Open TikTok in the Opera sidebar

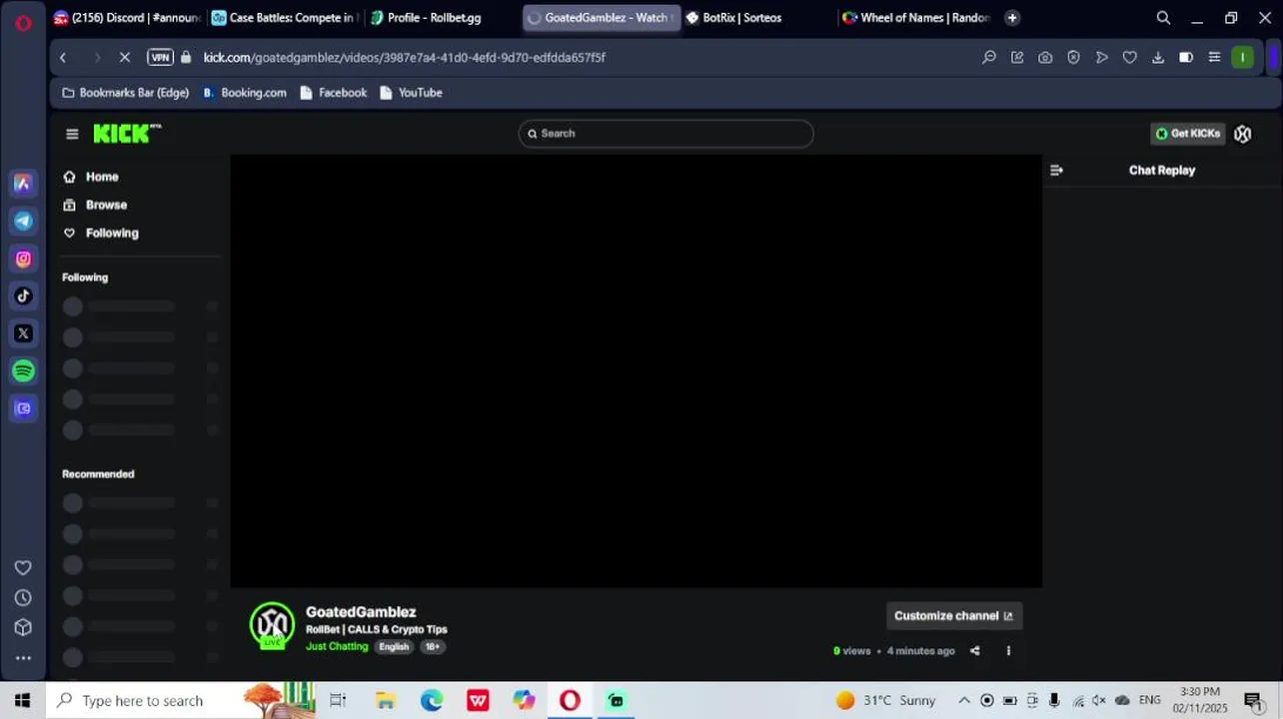coord(23,296)
